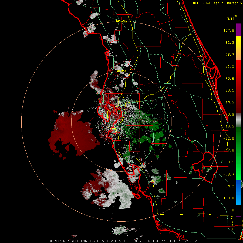Pick the purple segment of velocity color bar
Screen dimensions: 243x243
(238, 30)
